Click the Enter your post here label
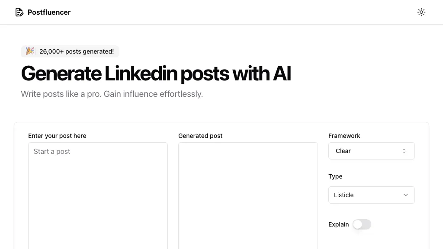443x249 pixels. coord(57,136)
